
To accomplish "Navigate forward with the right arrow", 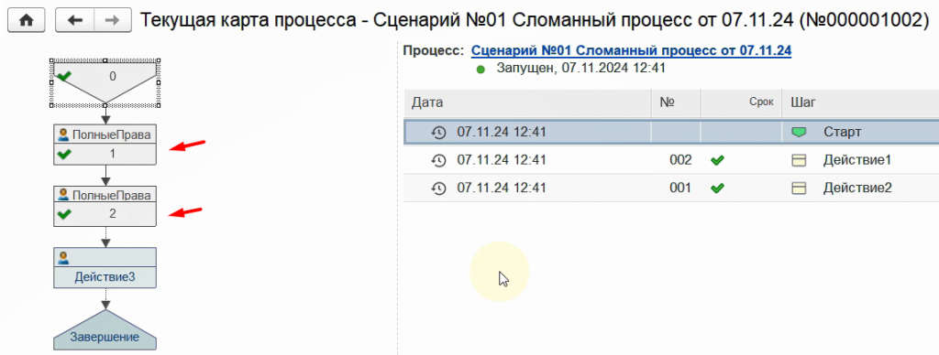I will pyautogui.click(x=113, y=20).
